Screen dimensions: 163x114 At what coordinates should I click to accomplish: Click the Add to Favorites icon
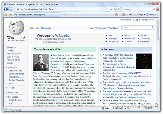11,14
